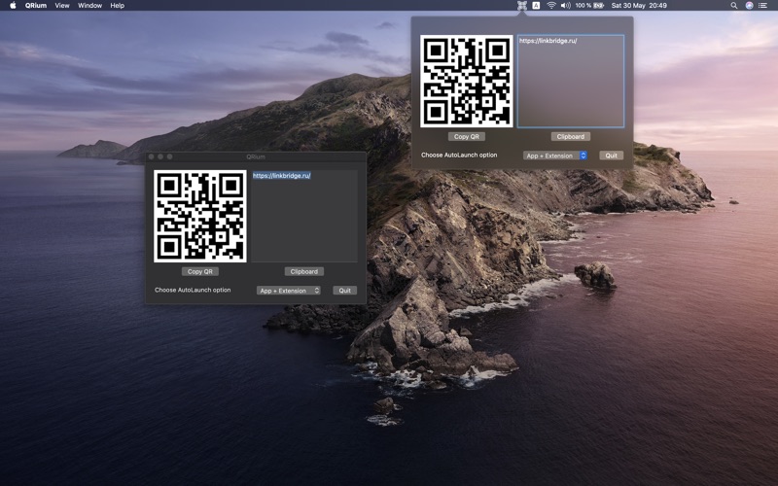Open the Window menu
Screen dimensions: 778x486
pos(89,6)
